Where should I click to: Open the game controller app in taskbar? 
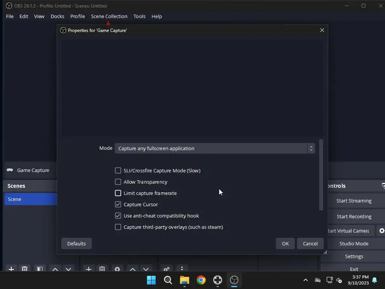tap(218, 280)
